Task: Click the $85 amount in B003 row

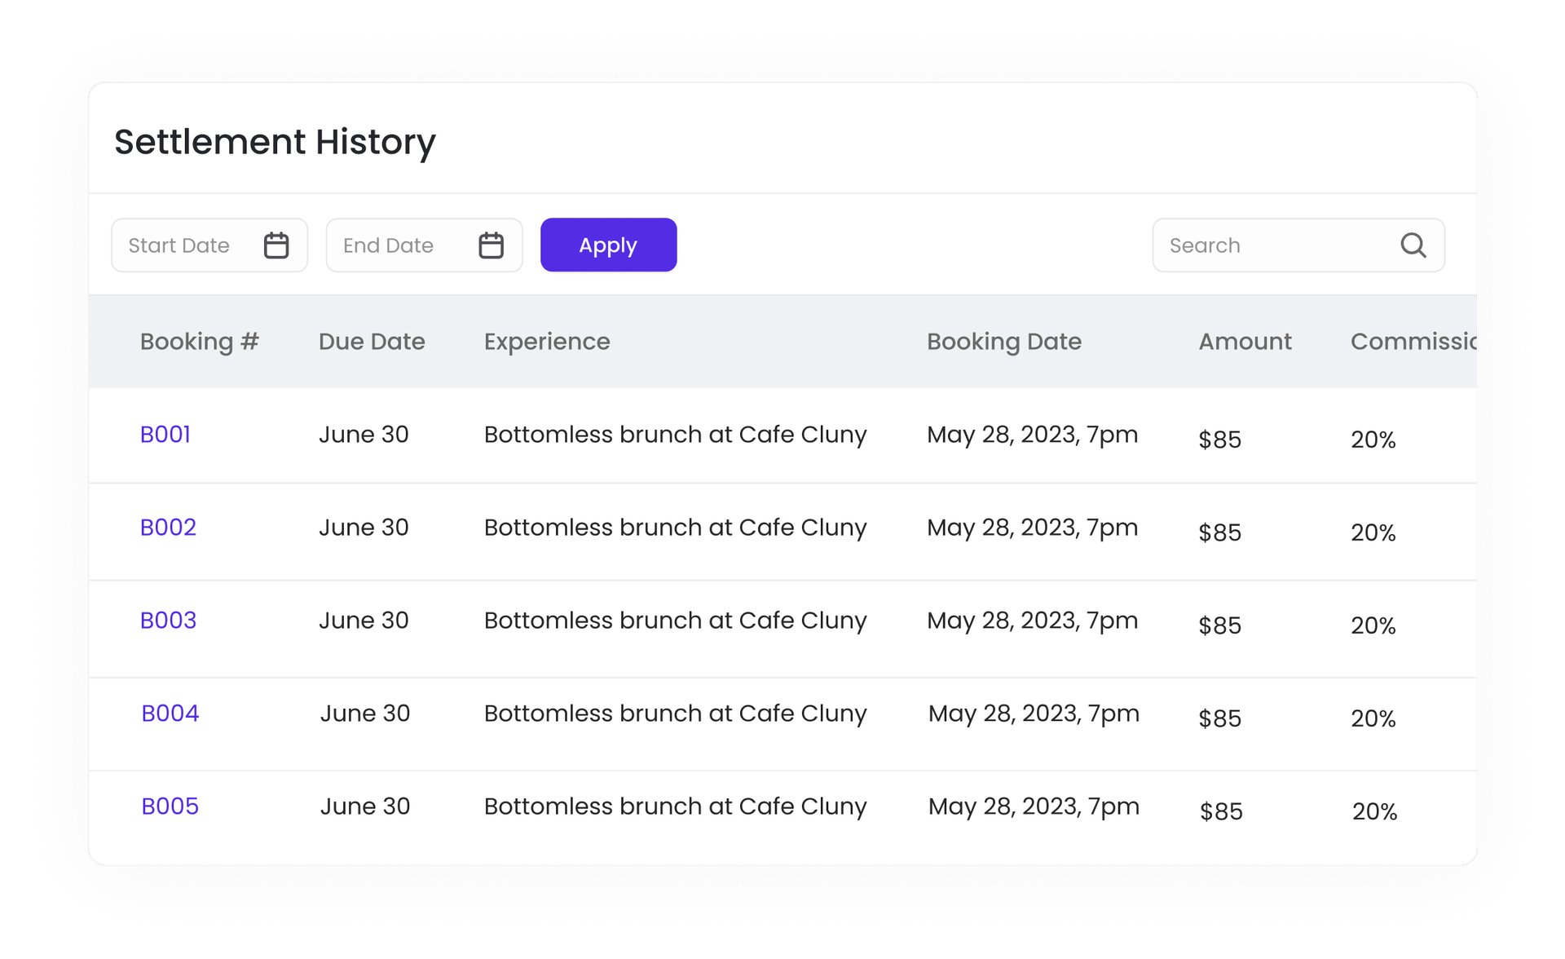Action: (x=1219, y=625)
